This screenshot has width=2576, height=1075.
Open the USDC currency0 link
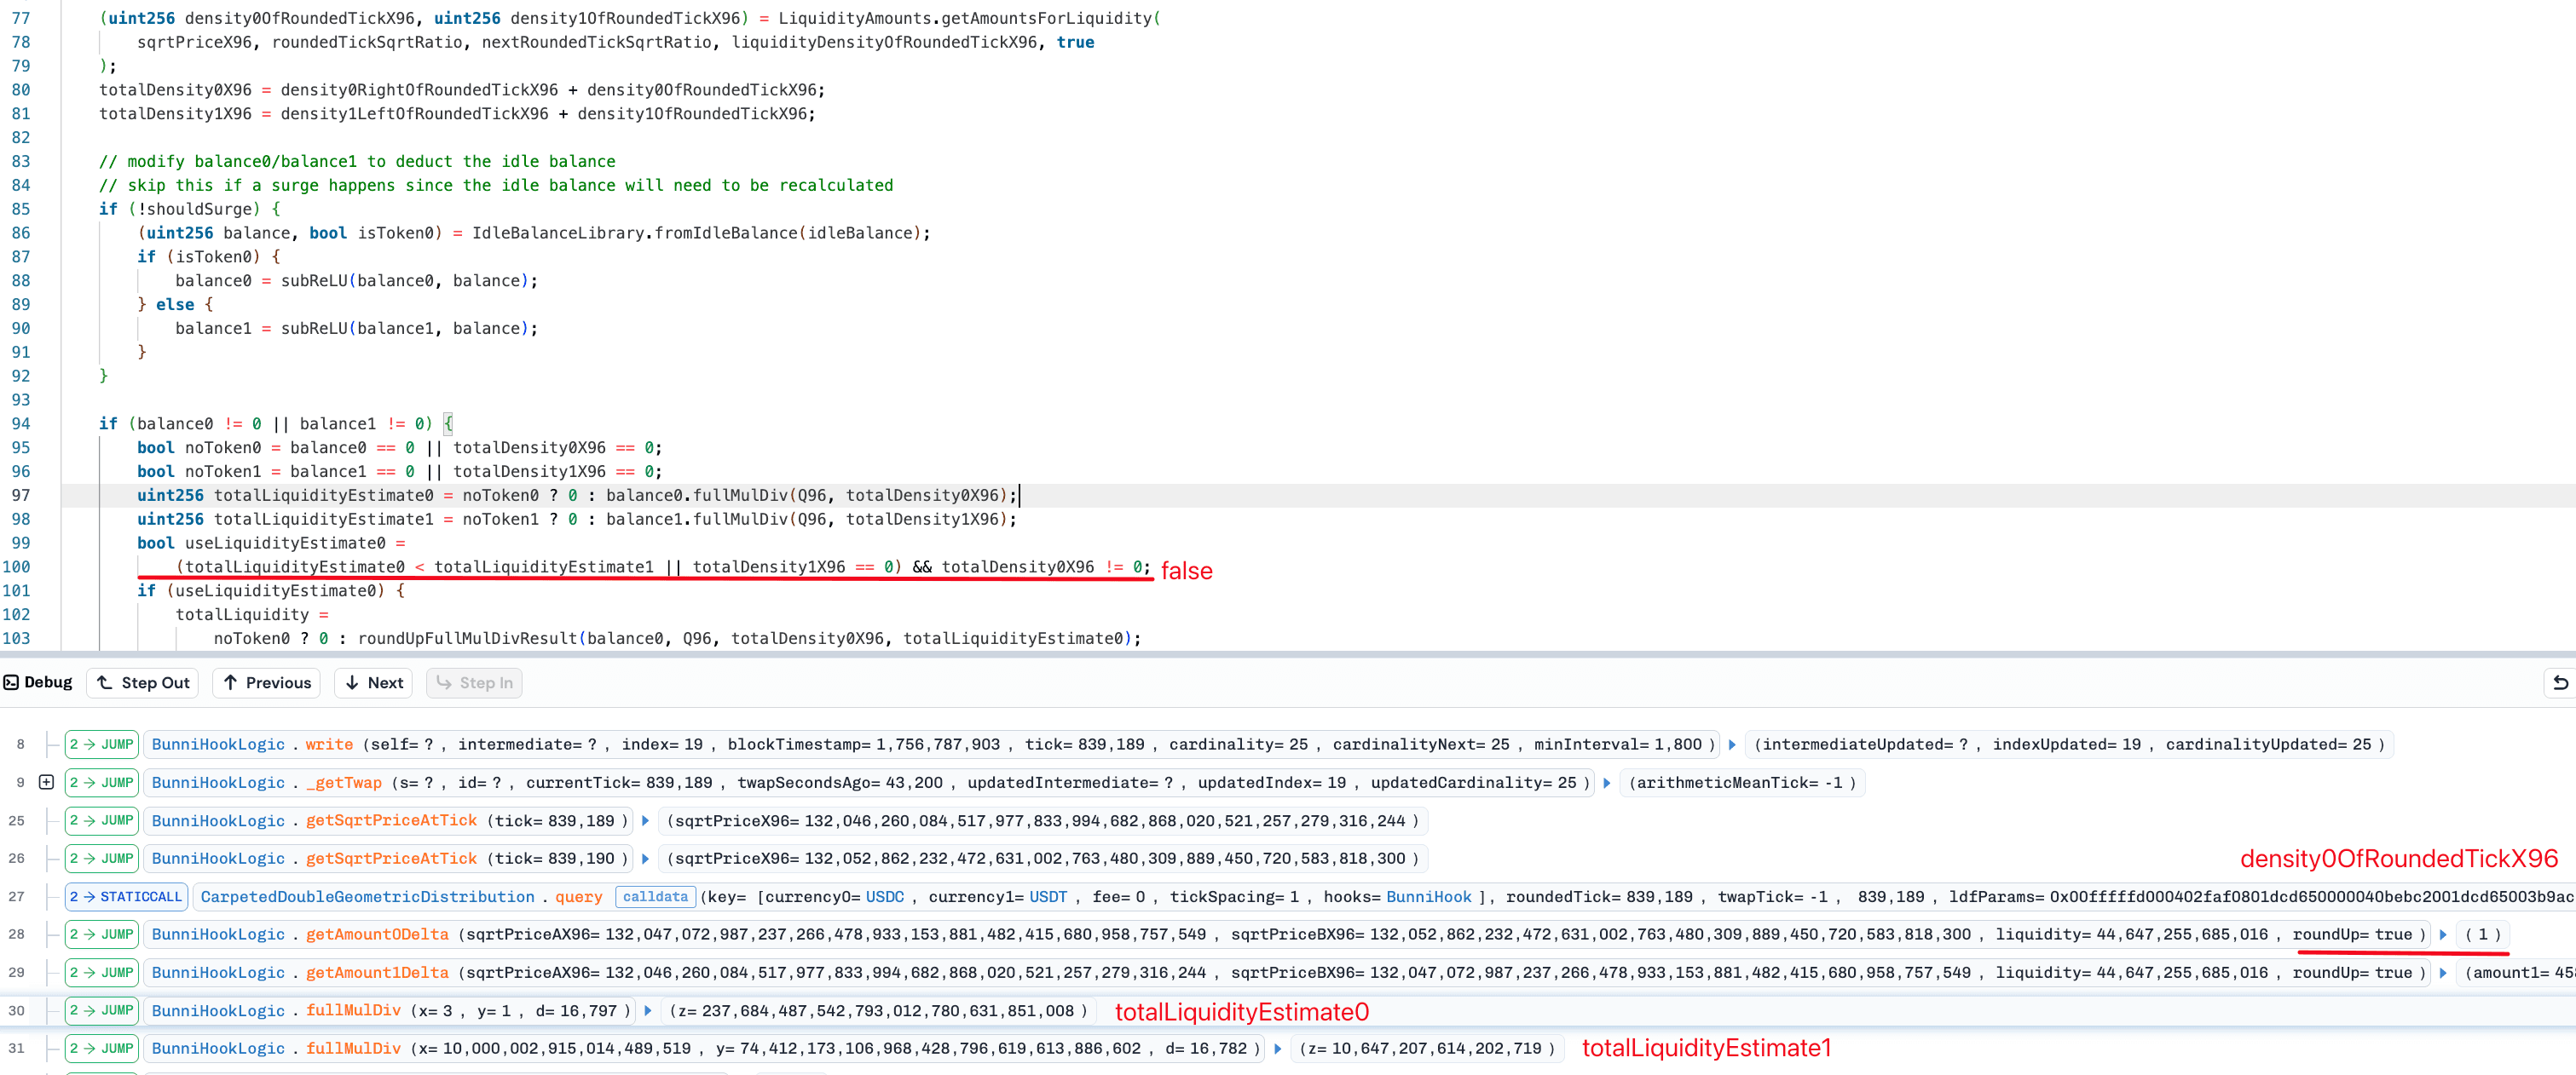pyautogui.click(x=884, y=896)
